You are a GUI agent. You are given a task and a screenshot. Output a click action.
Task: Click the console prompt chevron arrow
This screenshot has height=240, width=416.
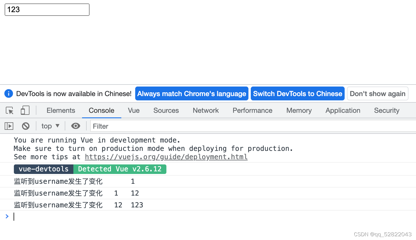[7, 216]
